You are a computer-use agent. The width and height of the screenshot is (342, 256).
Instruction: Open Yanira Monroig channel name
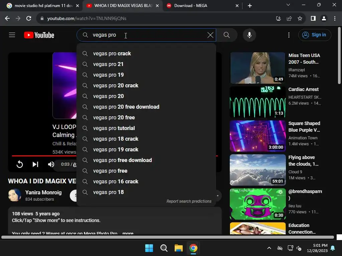click(x=43, y=192)
